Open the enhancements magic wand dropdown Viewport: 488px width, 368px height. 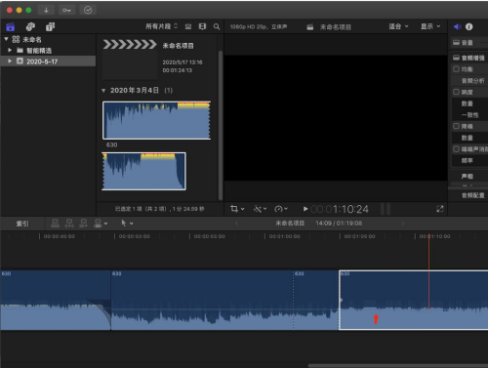coord(261,209)
